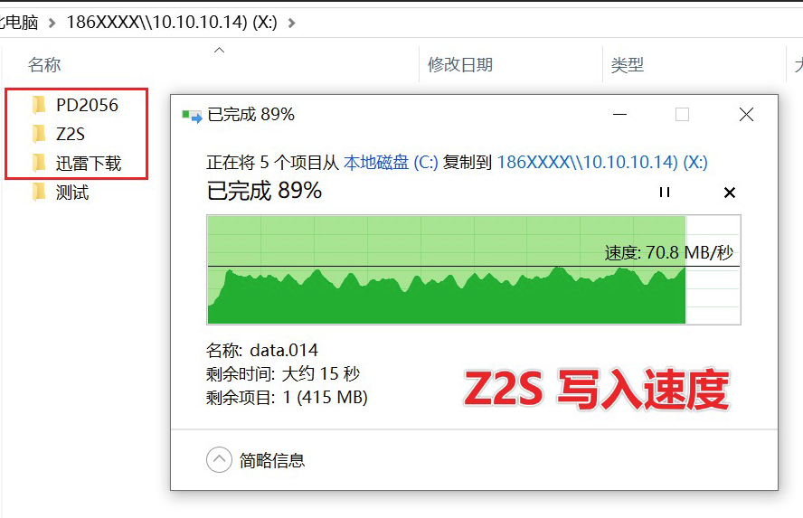Click the 已完成 89% dialog title text
The image size is (803, 518).
coord(251,115)
